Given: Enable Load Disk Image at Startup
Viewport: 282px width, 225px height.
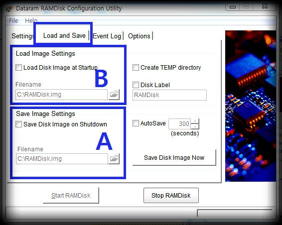Looking at the screenshot, I should click(x=19, y=68).
